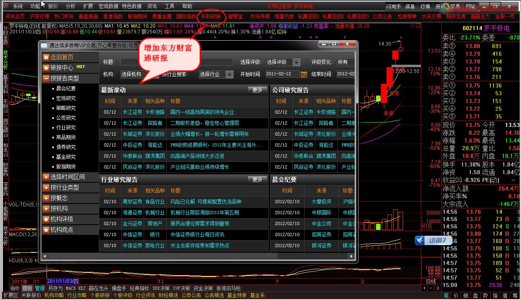
Task: Open the 龙虎榜单 toolbar item
Action: (407, 16)
